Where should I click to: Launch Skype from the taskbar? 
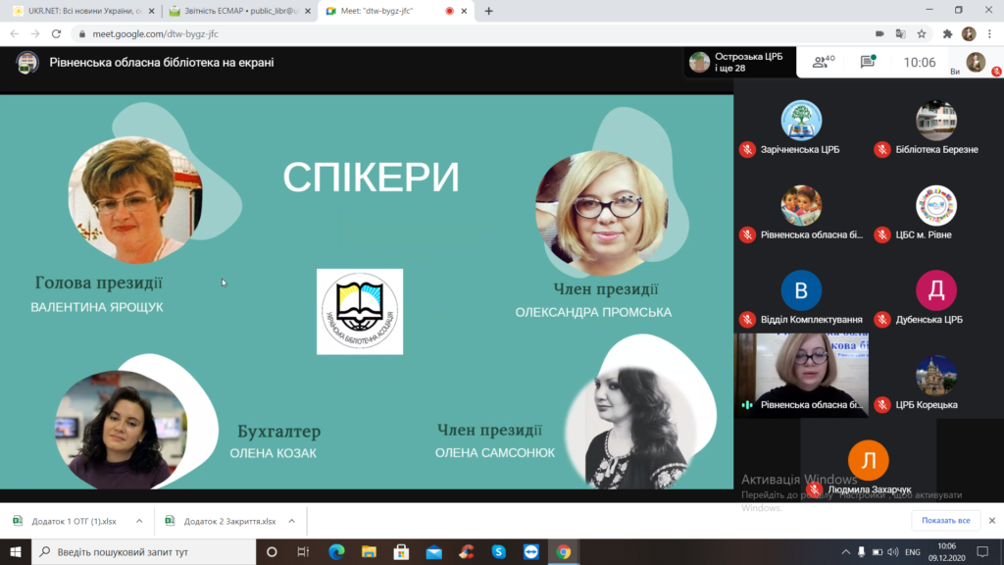point(498,551)
